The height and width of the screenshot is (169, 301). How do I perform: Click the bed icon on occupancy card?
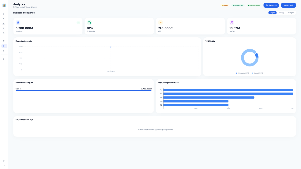(89, 22)
